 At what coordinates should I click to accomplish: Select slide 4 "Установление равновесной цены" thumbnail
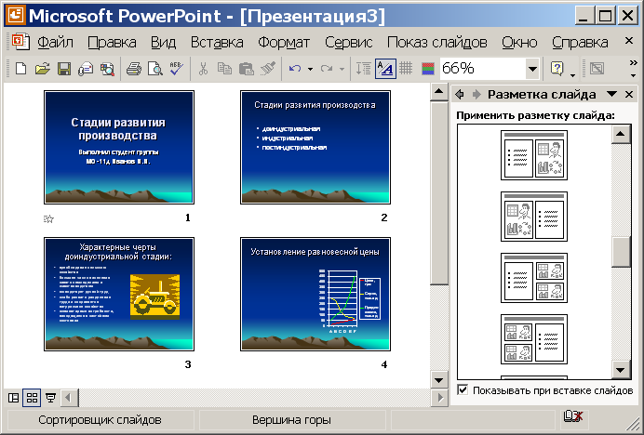(315, 295)
